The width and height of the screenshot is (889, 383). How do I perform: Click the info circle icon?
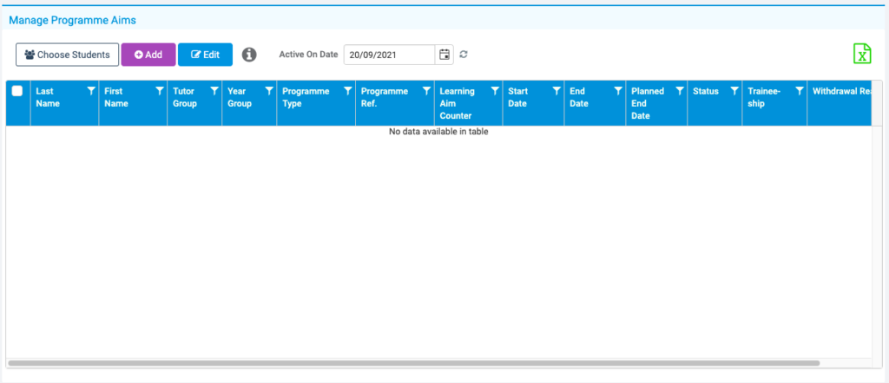click(x=249, y=55)
